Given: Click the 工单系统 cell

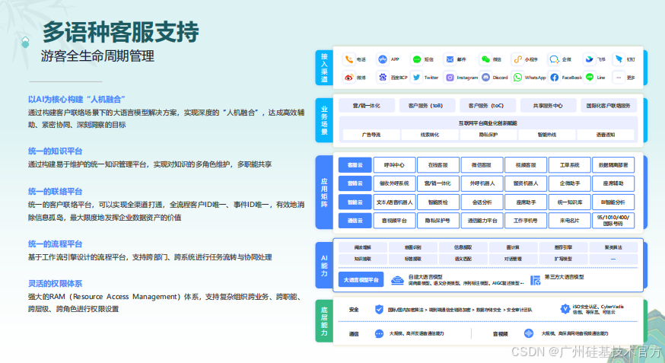Looking at the screenshot, I should (x=570, y=165).
